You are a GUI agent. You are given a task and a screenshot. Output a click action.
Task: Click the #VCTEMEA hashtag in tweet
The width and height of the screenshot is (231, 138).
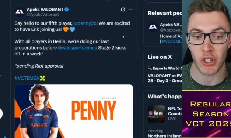tap(27, 78)
